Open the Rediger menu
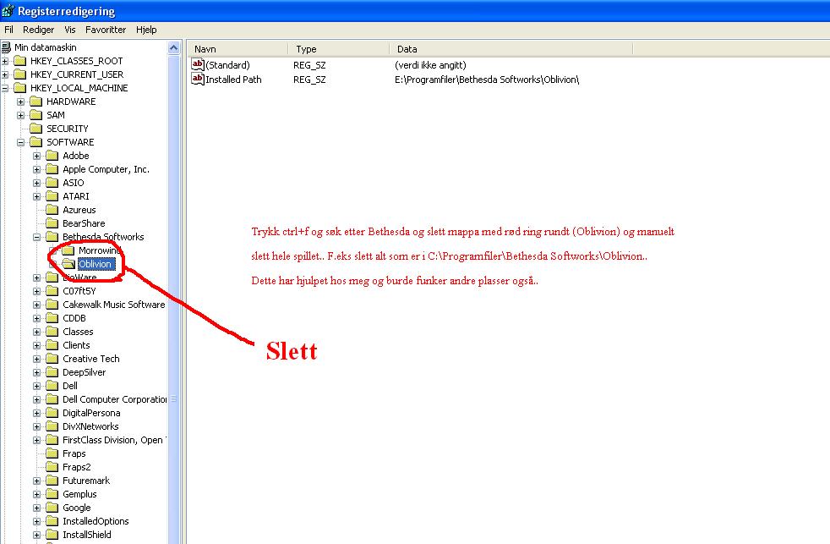830x544 pixels. point(38,30)
